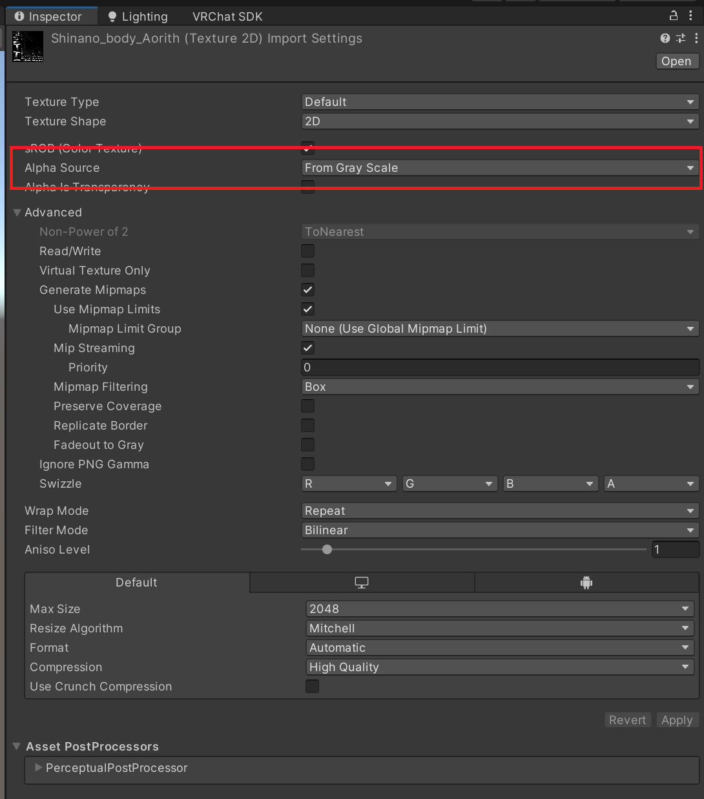Image resolution: width=704 pixels, height=799 pixels.
Task: Open the Inspector panel kebab menu
Action: click(x=690, y=16)
